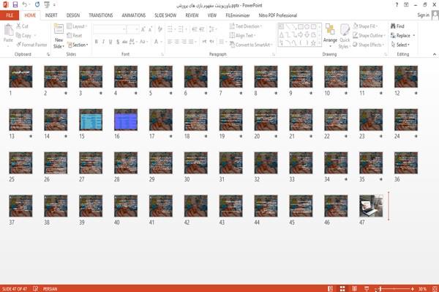Image resolution: width=439 pixels, height=292 pixels.
Task: Switch to the TRANSITIONS tab
Action: (x=101, y=15)
